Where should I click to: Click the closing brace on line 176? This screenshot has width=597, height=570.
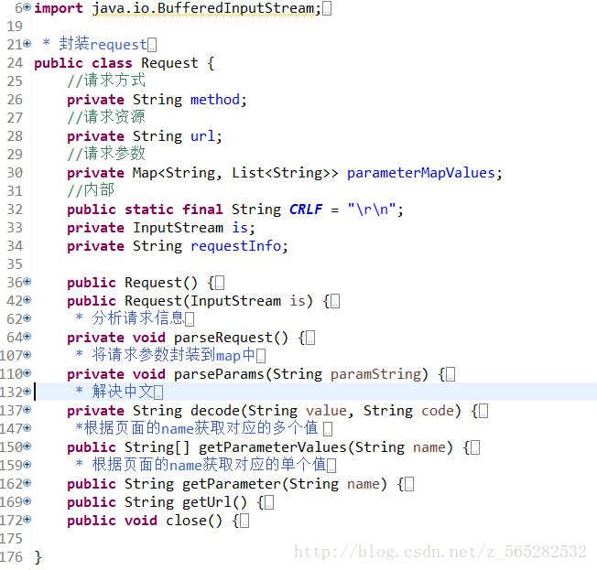(x=38, y=557)
